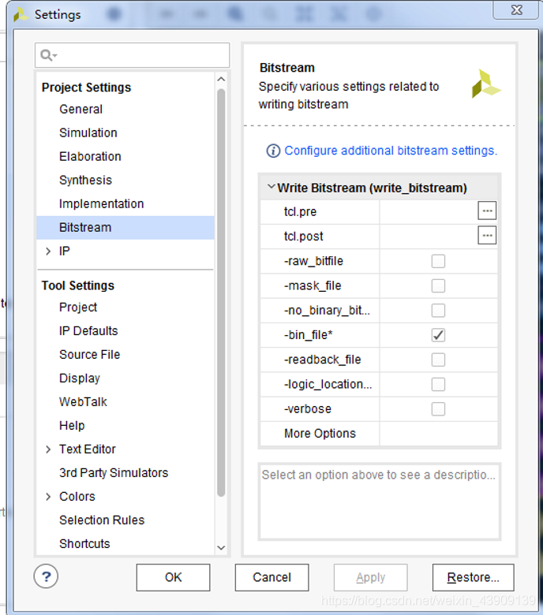Open Colors settings category
This screenshot has width=543, height=615.
pos(77,497)
